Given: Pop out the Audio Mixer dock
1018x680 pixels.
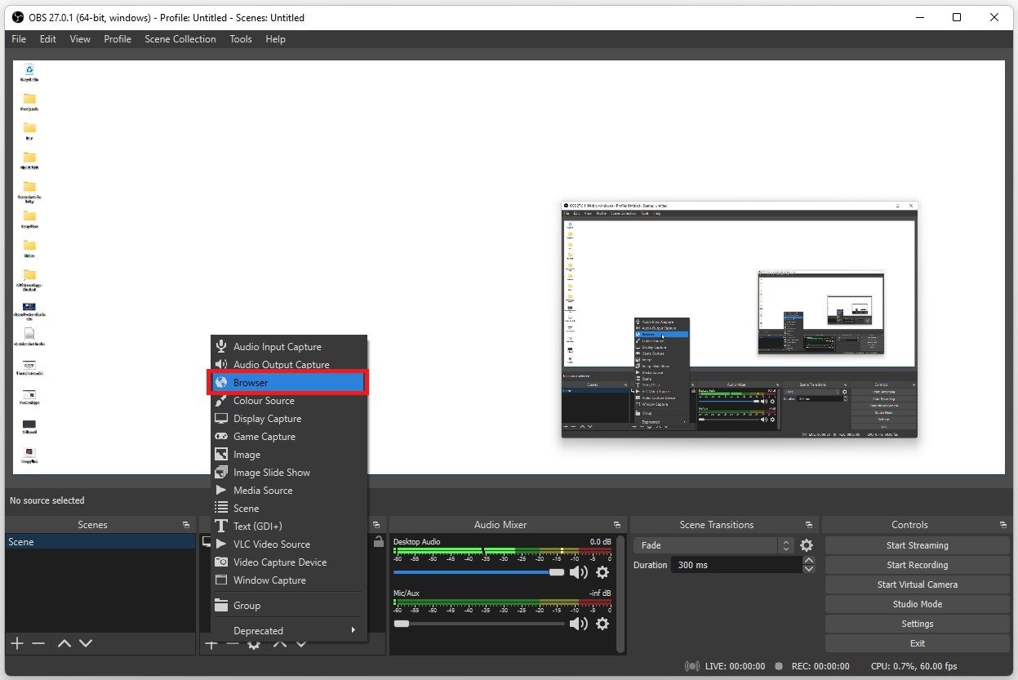Looking at the screenshot, I should (617, 525).
